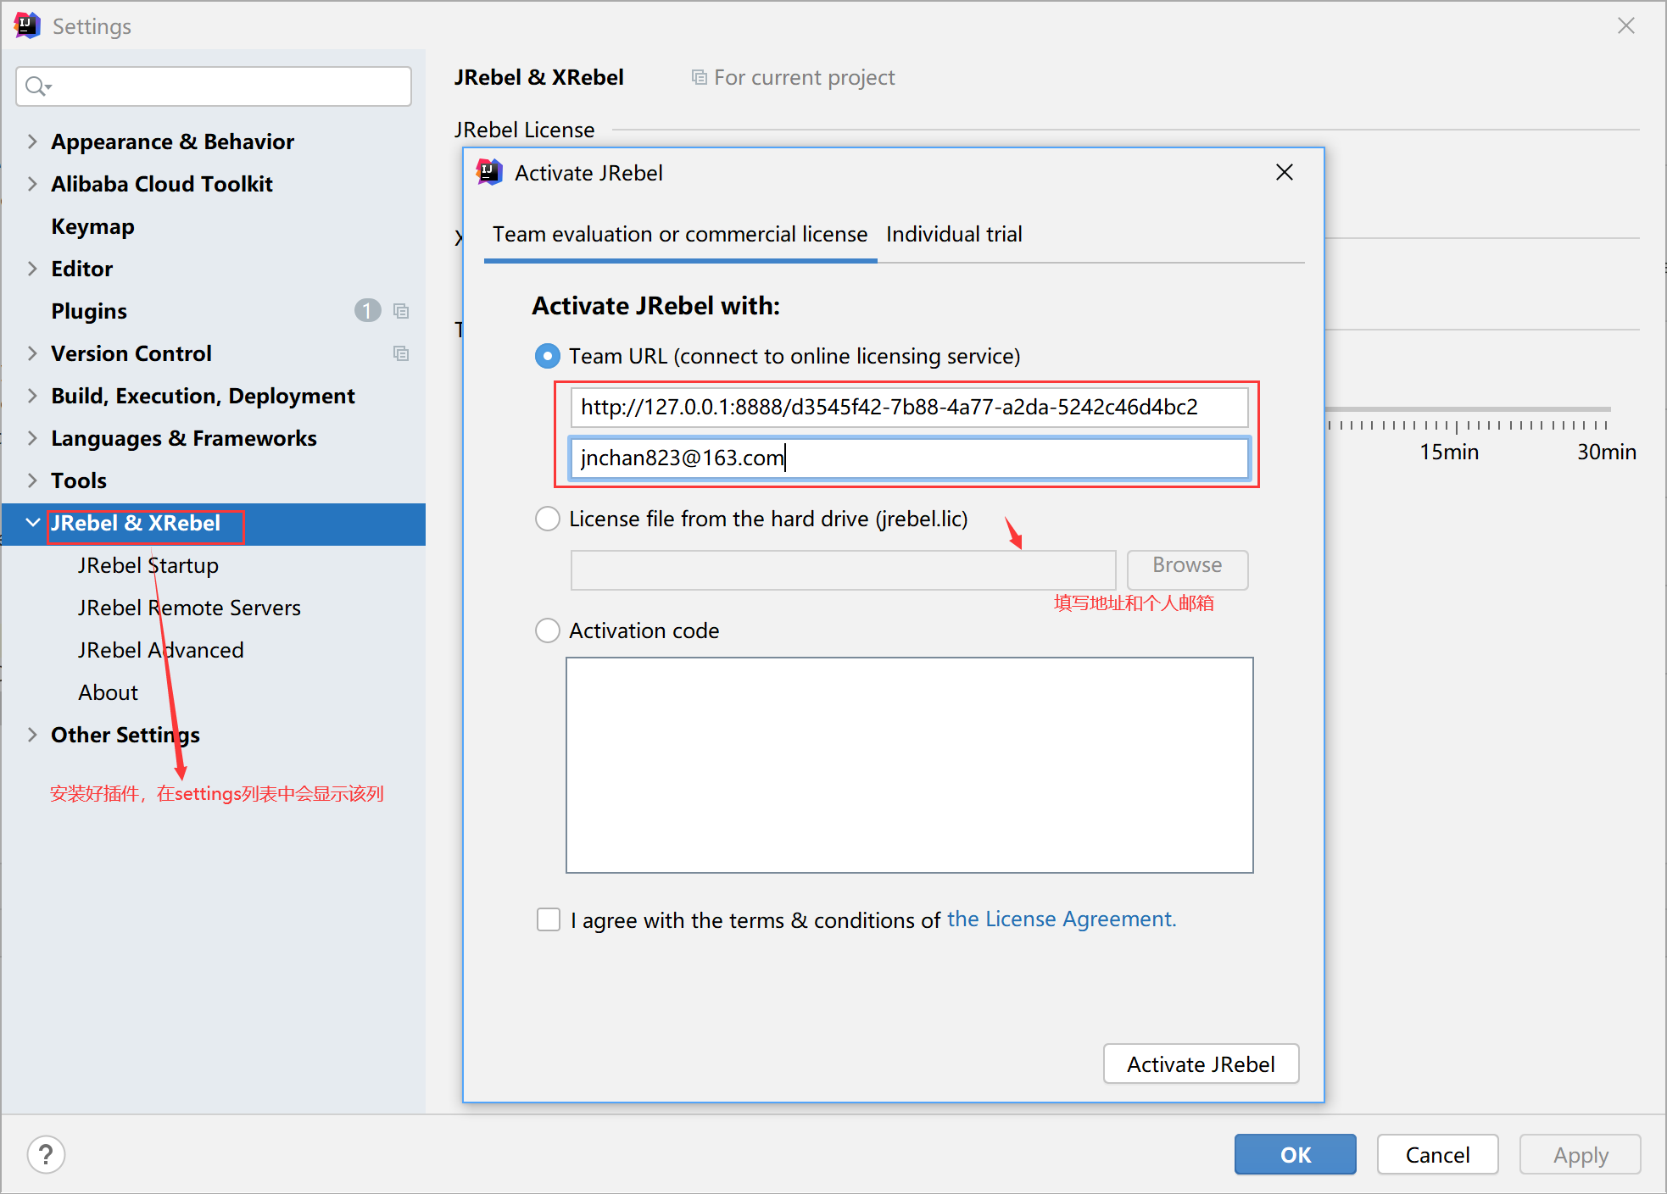This screenshot has height=1194, width=1667.
Task: Open JRebel Advanced settings
Action: click(x=161, y=650)
